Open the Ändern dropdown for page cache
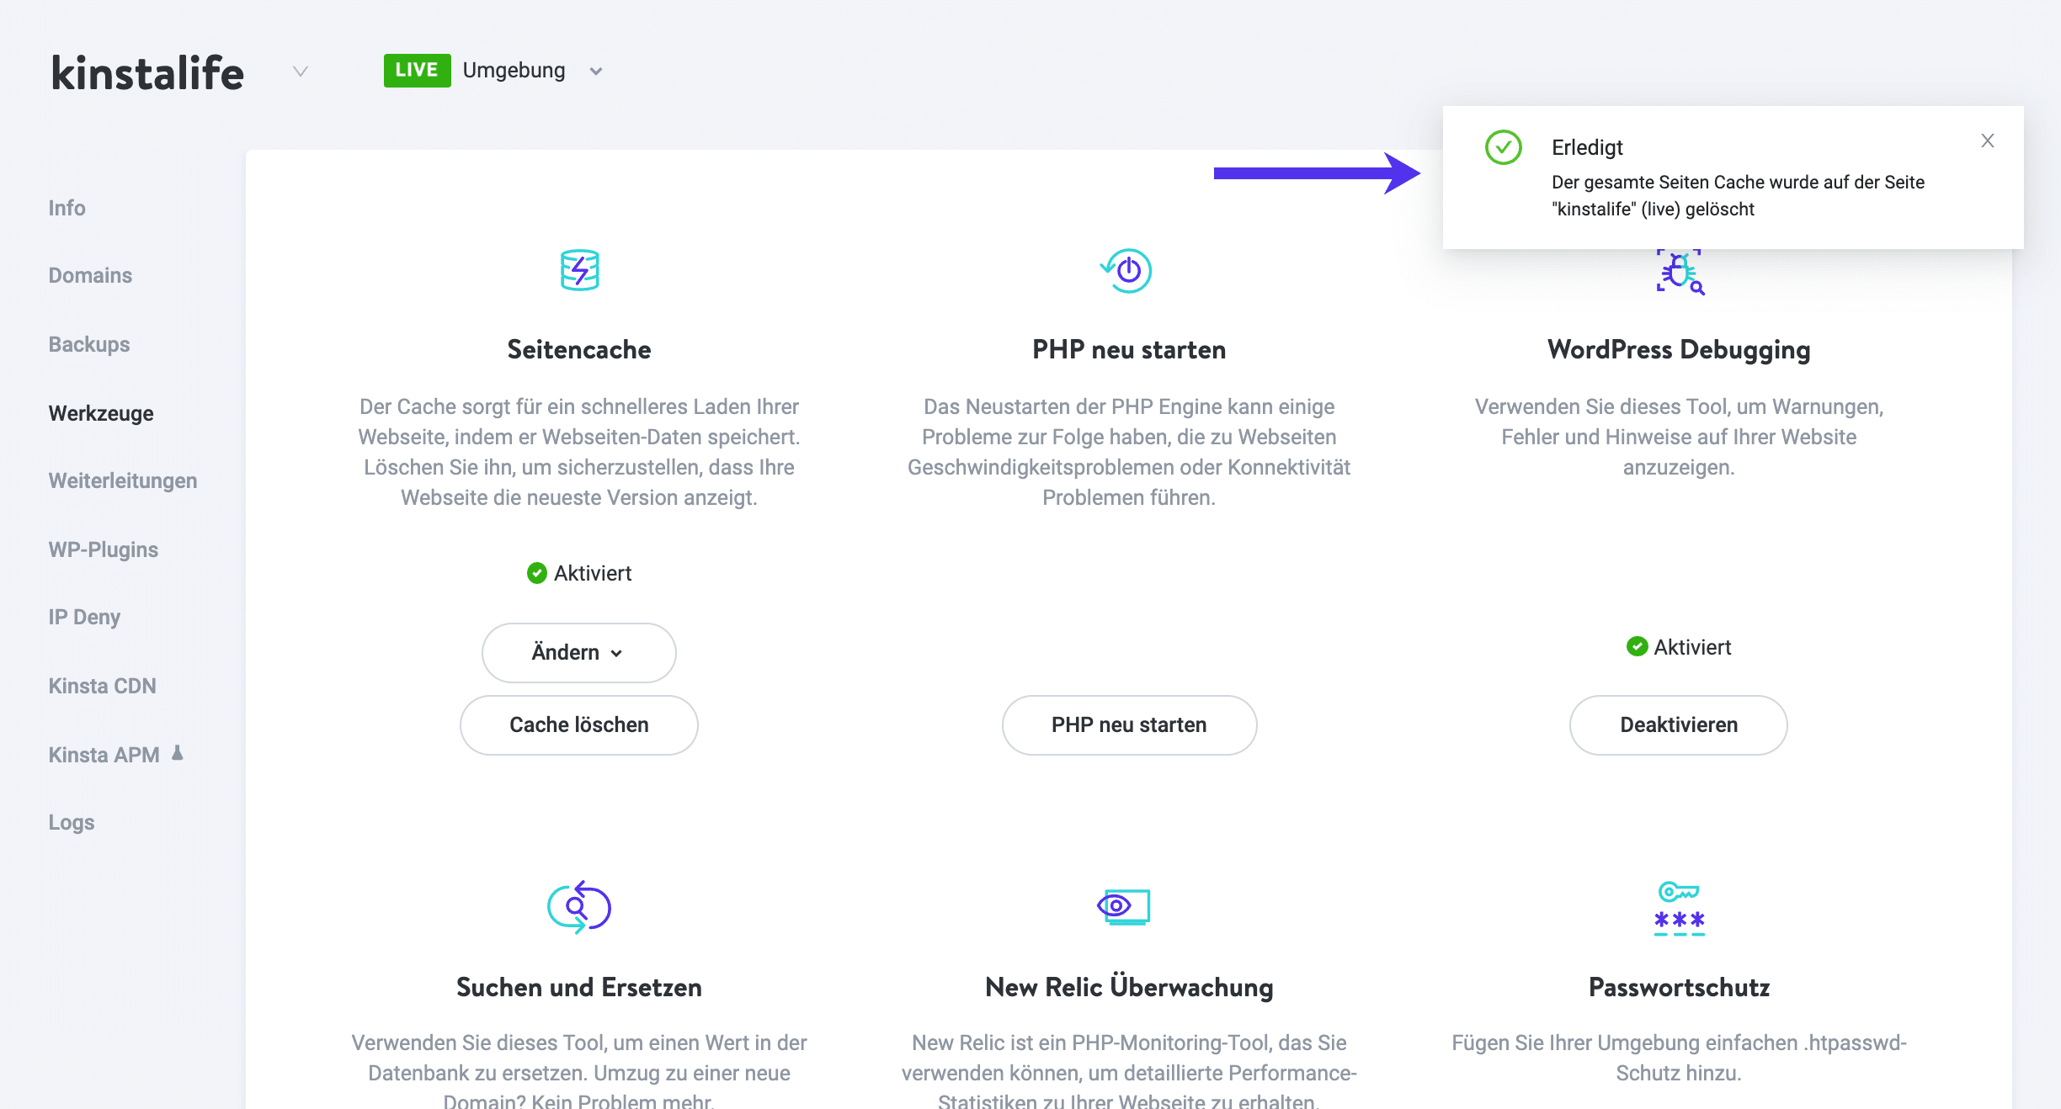 coord(579,652)
